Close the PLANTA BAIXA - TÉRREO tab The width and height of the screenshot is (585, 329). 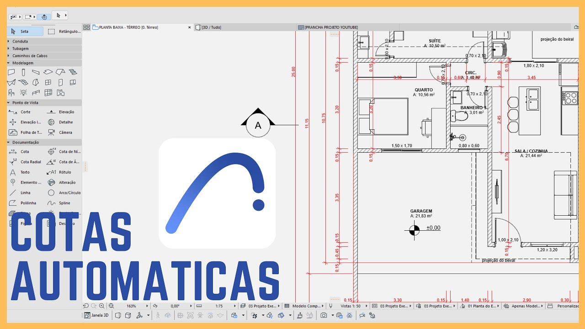[190, 27]
